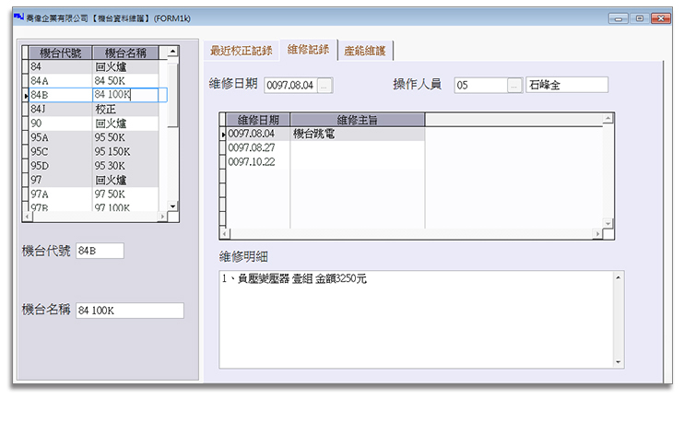Click inside the 機台名稱 input field
The height and width of the screenshot is (435, 684).
click(x=130, y=311)
